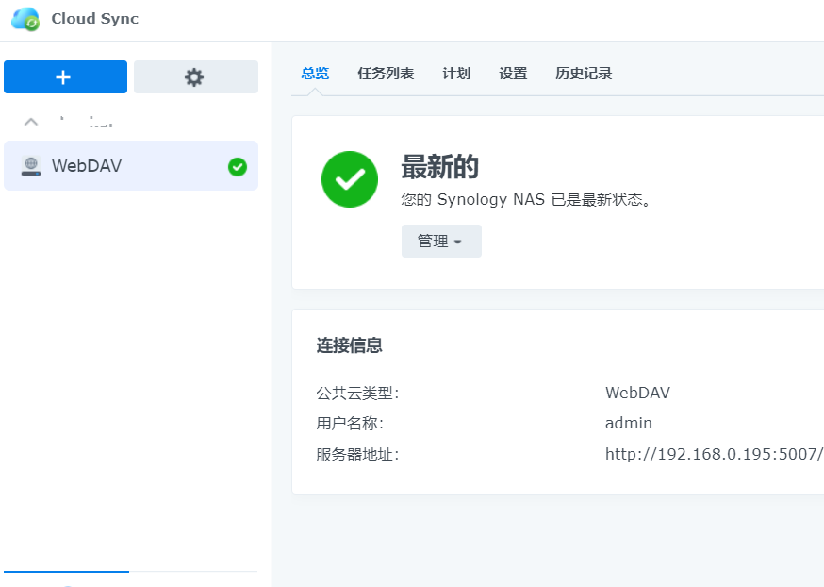Open the 计划 tab
Screen dimensions: 824x587
tap(456, 74)
